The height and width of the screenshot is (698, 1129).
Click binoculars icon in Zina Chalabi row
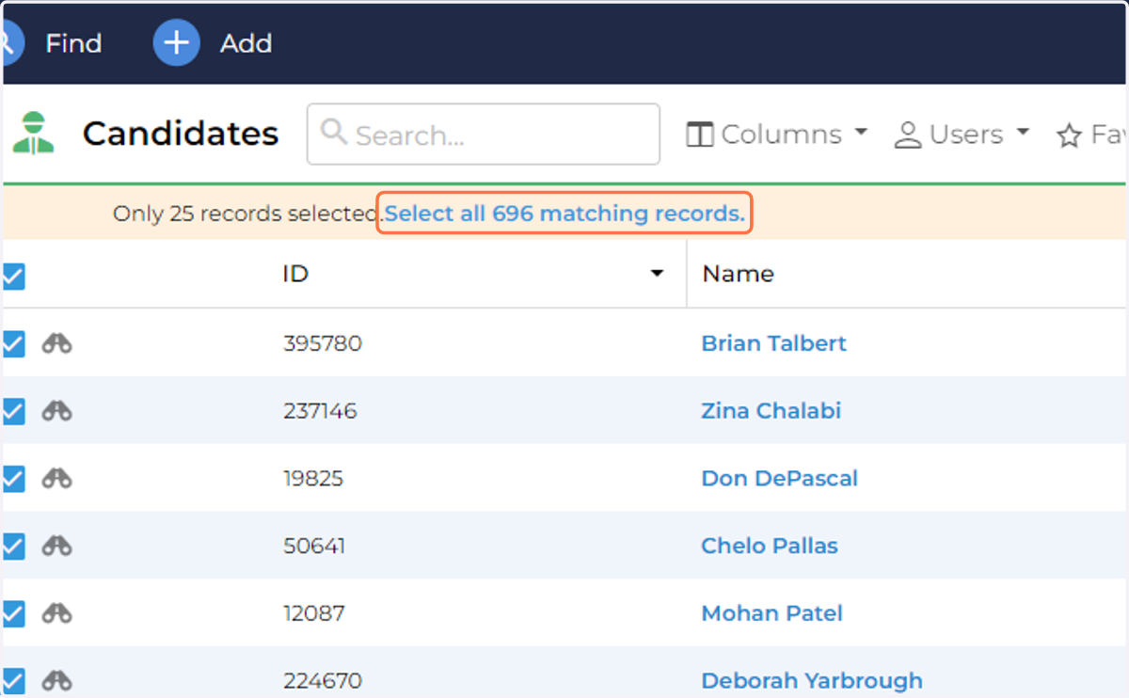click(x=56, y=411)
